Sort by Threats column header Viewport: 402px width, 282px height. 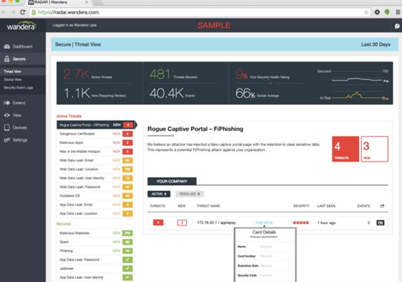(157, 206)
